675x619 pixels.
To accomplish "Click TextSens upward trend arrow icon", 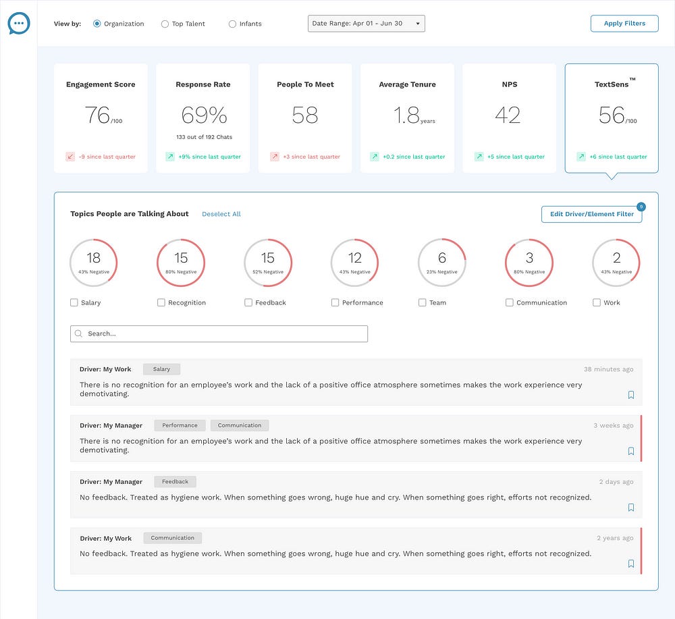I will (x=581, y=157).
